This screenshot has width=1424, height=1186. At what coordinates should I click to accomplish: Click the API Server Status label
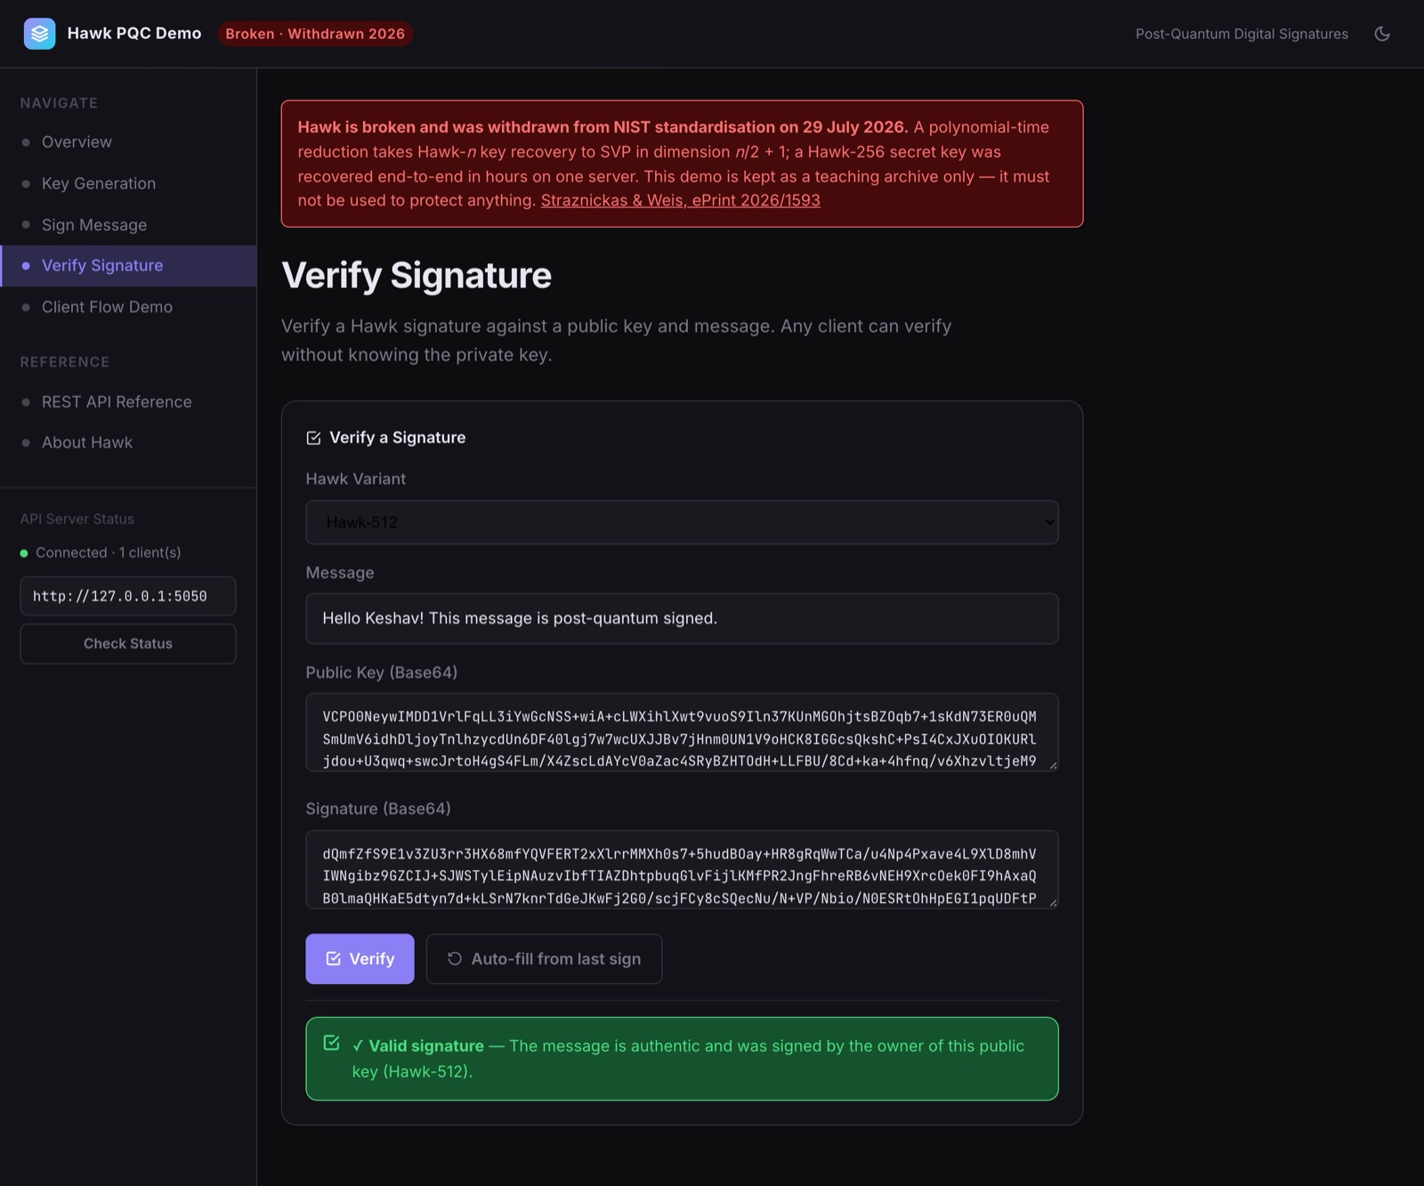(x=77, y=520)
